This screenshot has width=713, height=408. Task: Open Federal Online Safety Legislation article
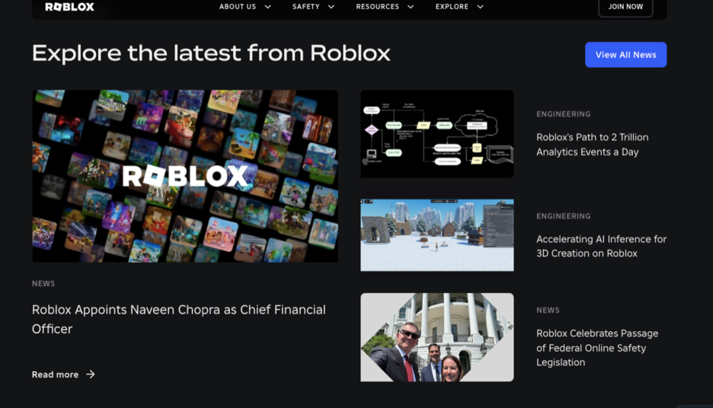pyautogui.click(x=597, y=348)
